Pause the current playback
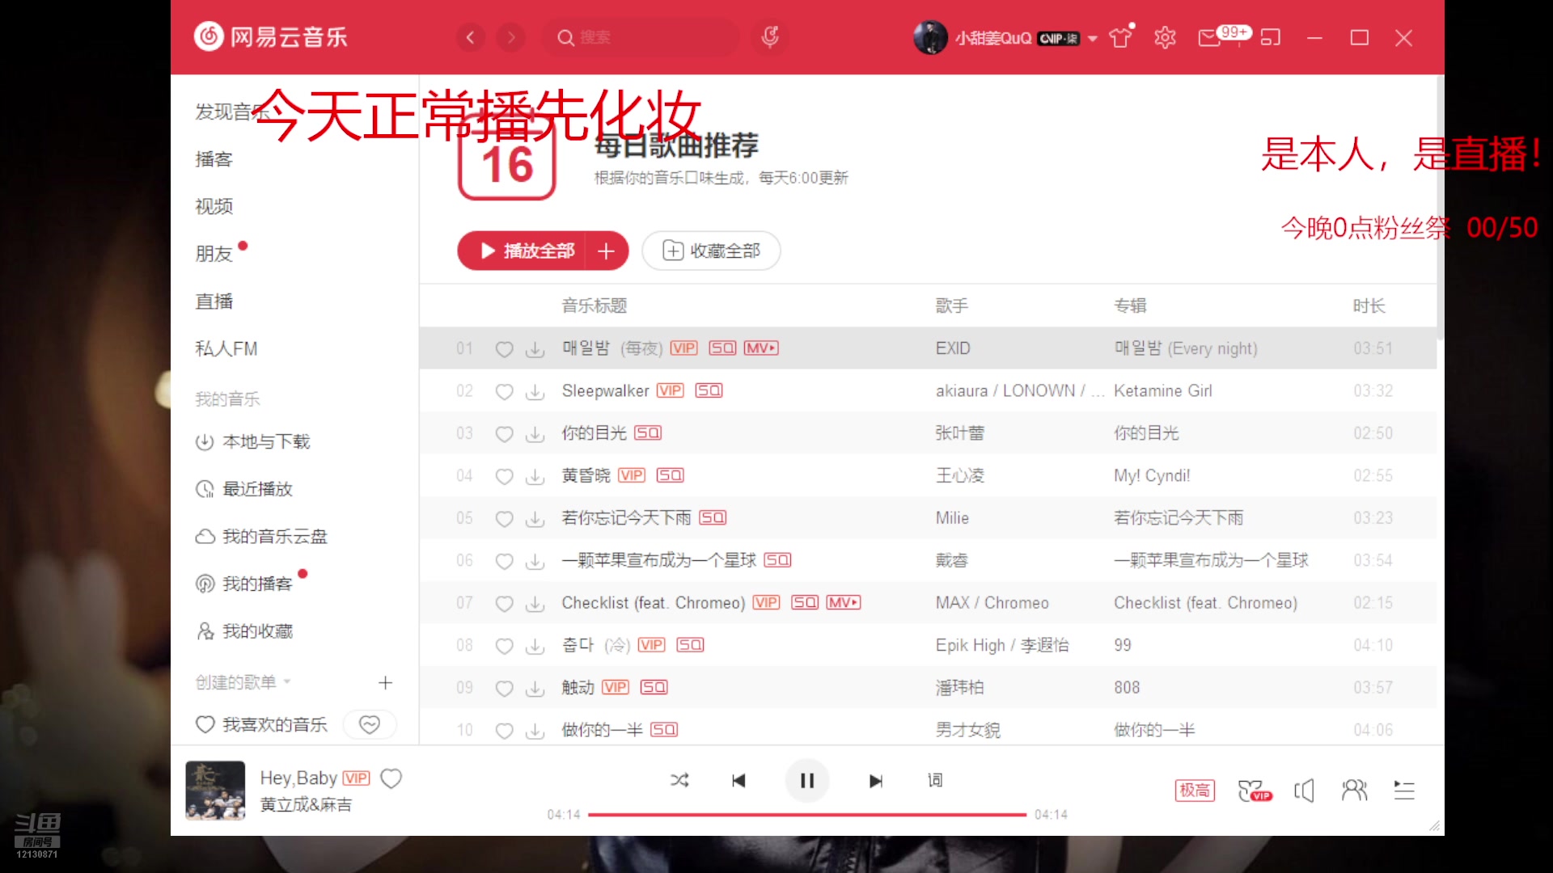 pyautogui.click(x=807, y=780)
